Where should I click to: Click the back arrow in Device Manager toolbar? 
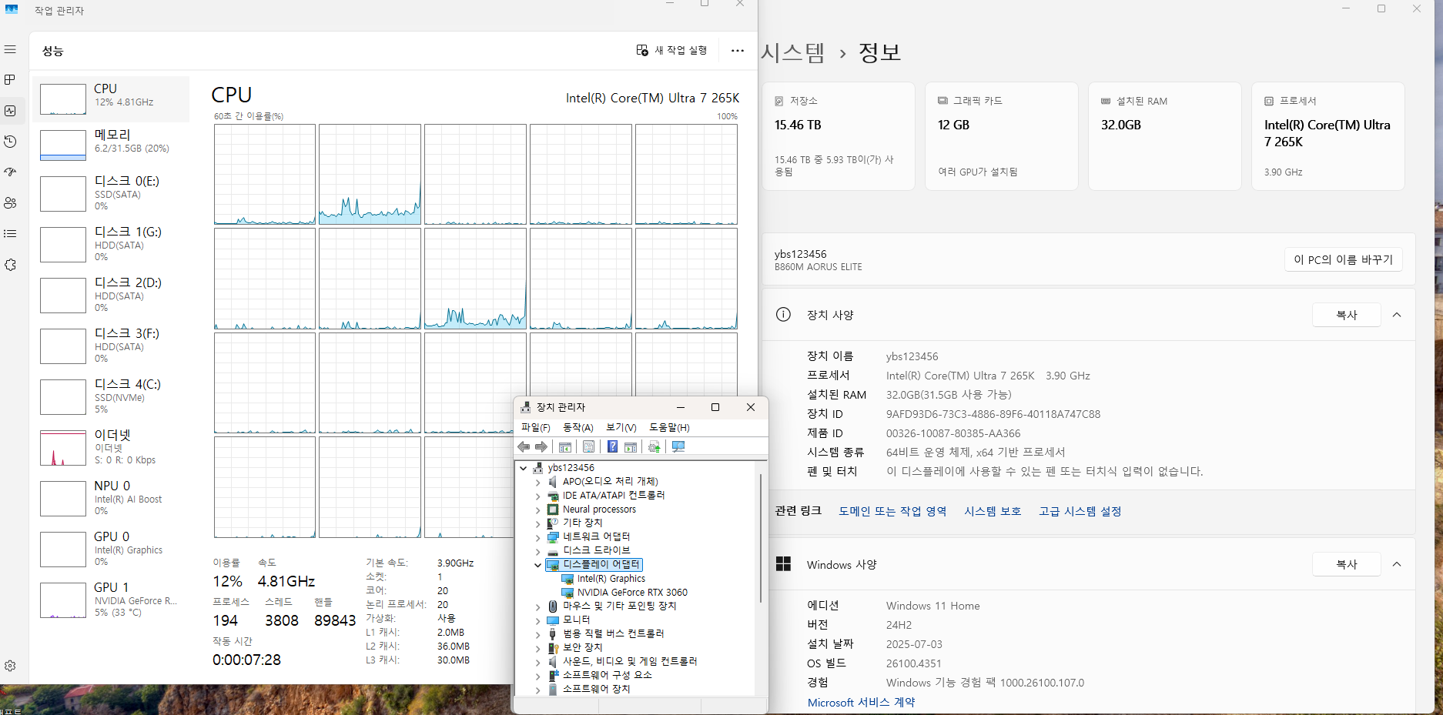click(524, 446)
